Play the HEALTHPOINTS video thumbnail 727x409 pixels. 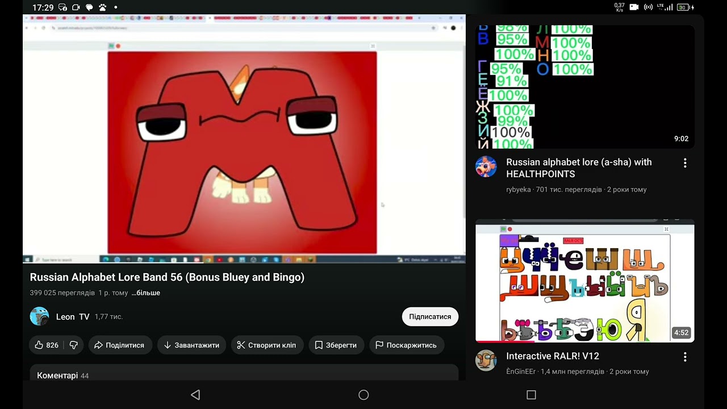pos(585,86)
